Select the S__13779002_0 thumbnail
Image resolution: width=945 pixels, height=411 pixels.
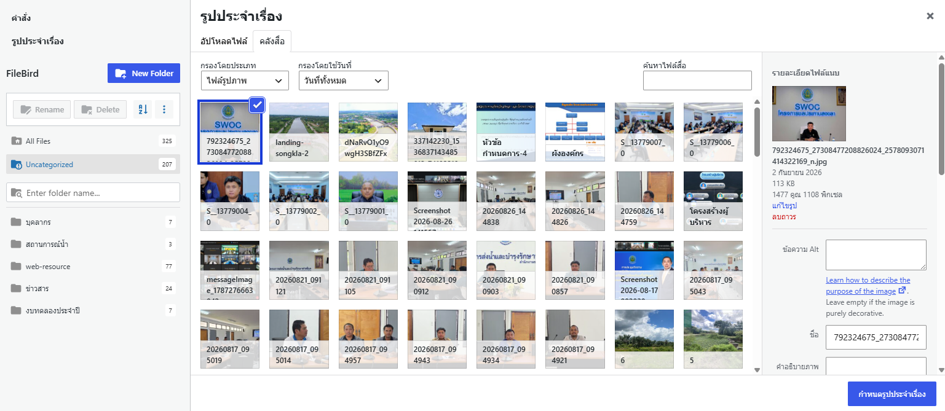299,201
